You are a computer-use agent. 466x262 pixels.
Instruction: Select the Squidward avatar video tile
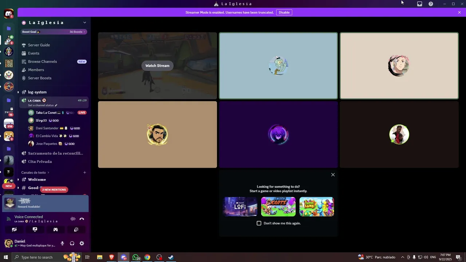(x=279, y=66)
